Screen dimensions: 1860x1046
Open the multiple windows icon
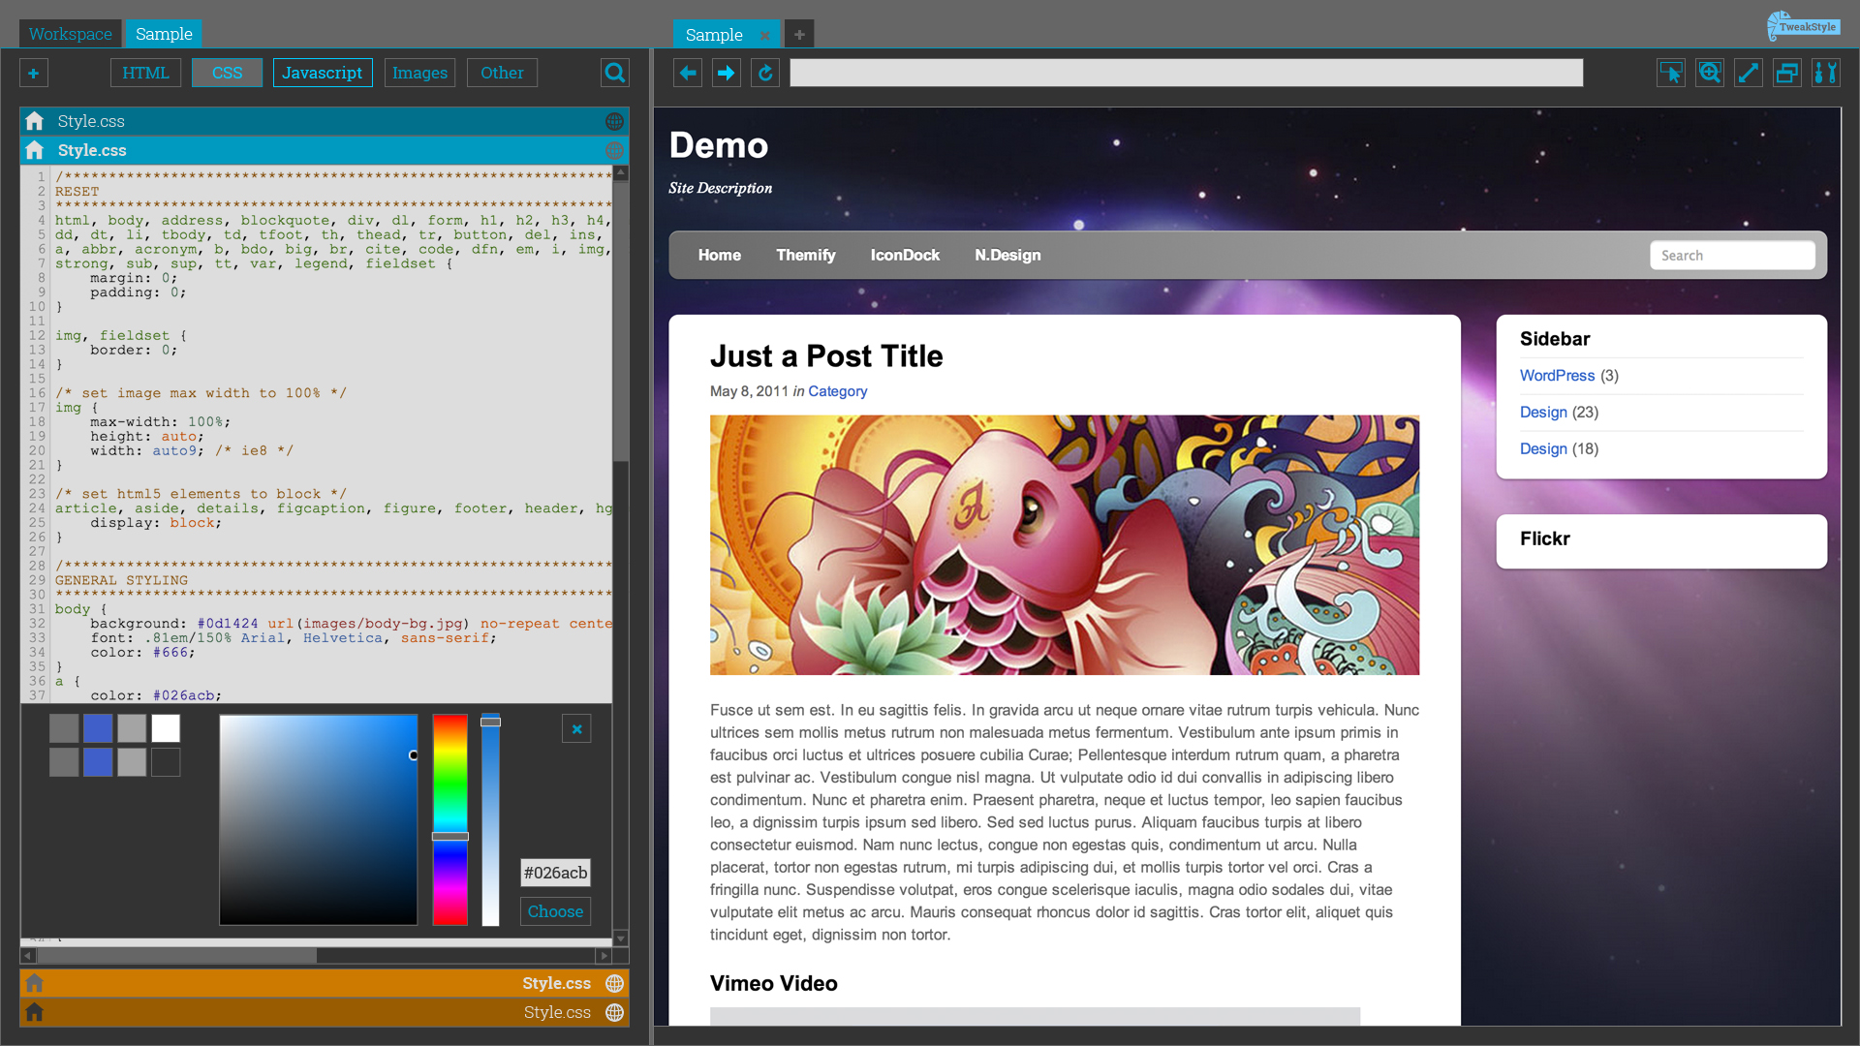click(x=1786, y=73)
